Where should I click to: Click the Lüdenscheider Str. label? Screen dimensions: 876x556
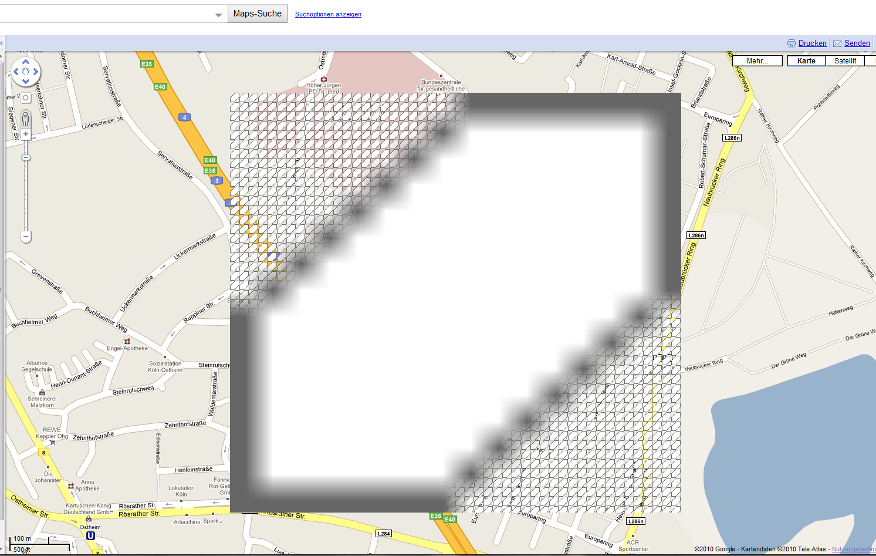(x=103, y=123)
